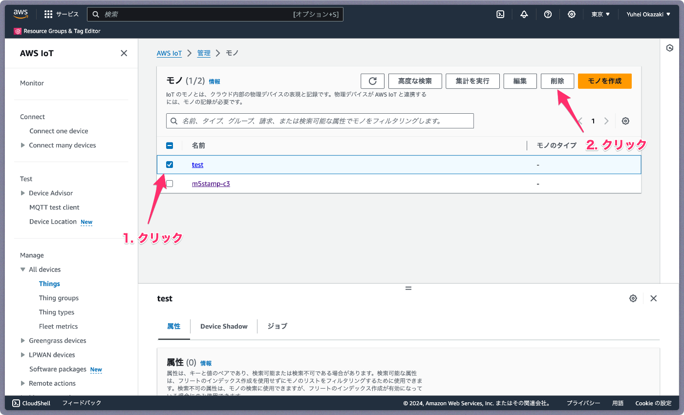Click Resource Groups & Tag Editor shortcut
Screen dimensions: 684x415
(57, 31)
